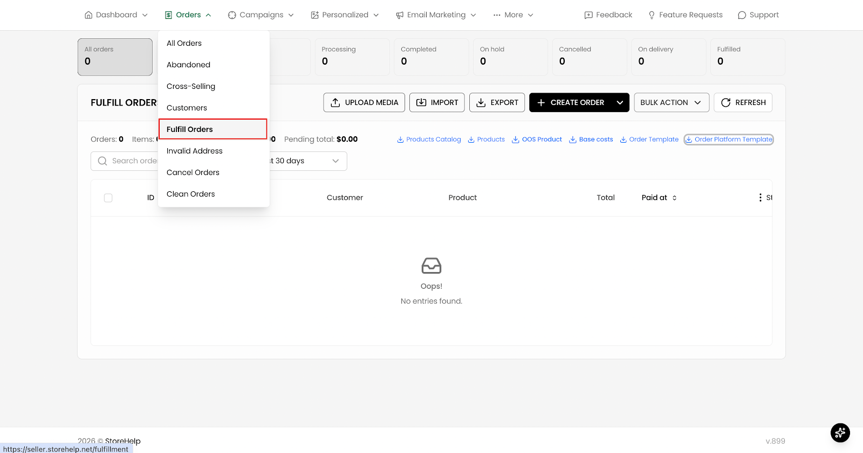
Task: Click the Orders receipt icon in navbar
Action: tap(168, 15)
